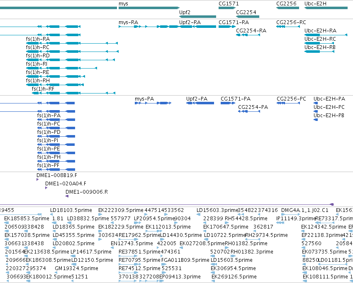353x283 pixels.
Task: Select the fs(1)h-PE protein label
Action: click(49, 149)
